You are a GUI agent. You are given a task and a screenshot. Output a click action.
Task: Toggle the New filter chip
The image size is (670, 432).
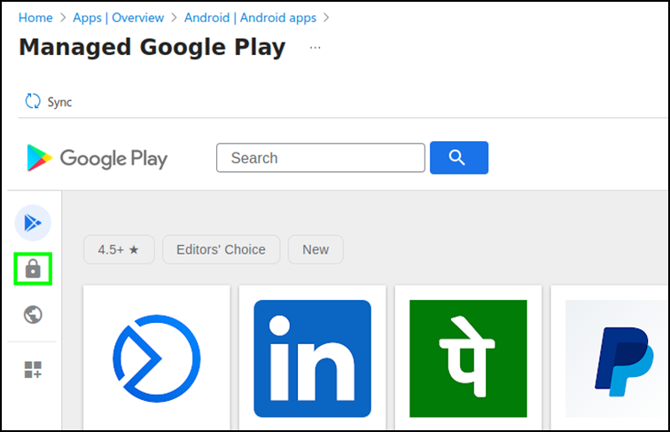point(316,249)
